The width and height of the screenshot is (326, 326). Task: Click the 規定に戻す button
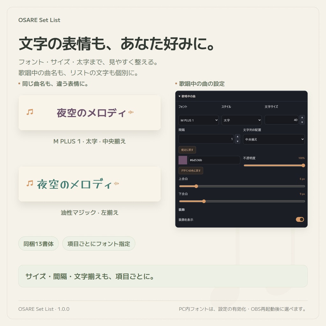(187, 150)
